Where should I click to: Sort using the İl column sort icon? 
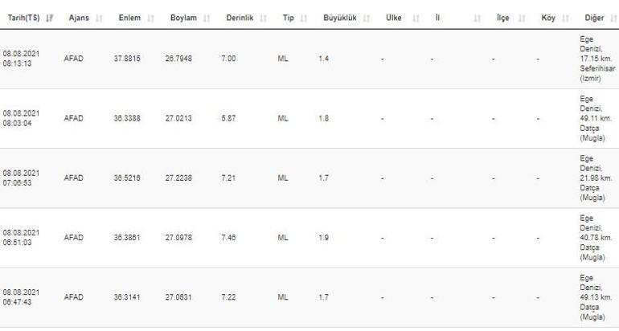point(478,17)
